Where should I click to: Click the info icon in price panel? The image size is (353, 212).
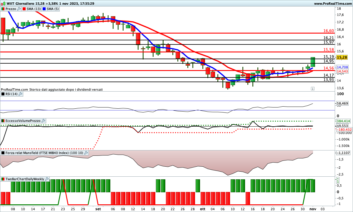tap(312, 88)
